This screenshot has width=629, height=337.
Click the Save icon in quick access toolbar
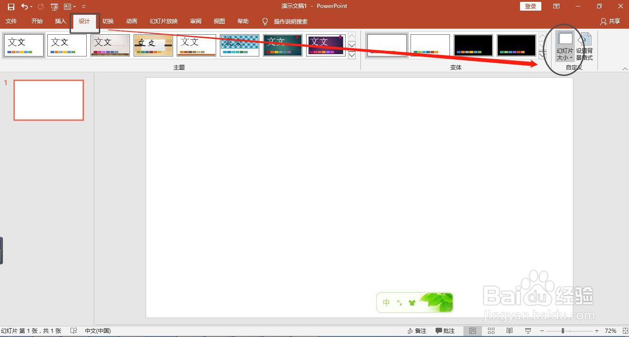11,6
